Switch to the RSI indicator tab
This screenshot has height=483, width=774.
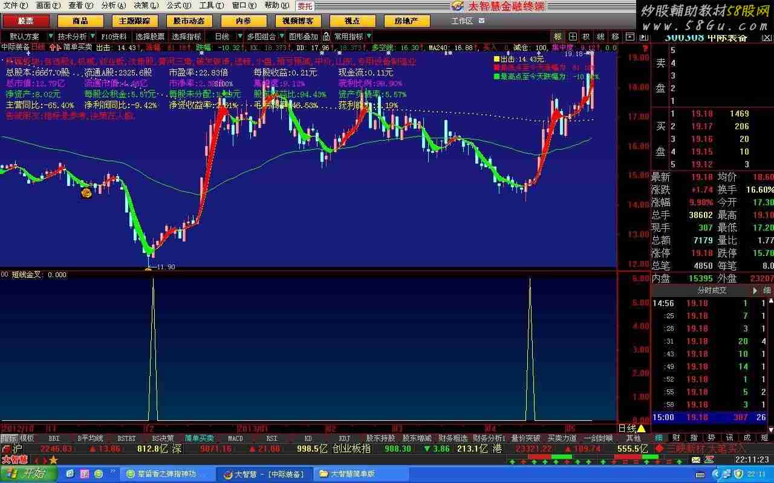[x=272, y=438]
